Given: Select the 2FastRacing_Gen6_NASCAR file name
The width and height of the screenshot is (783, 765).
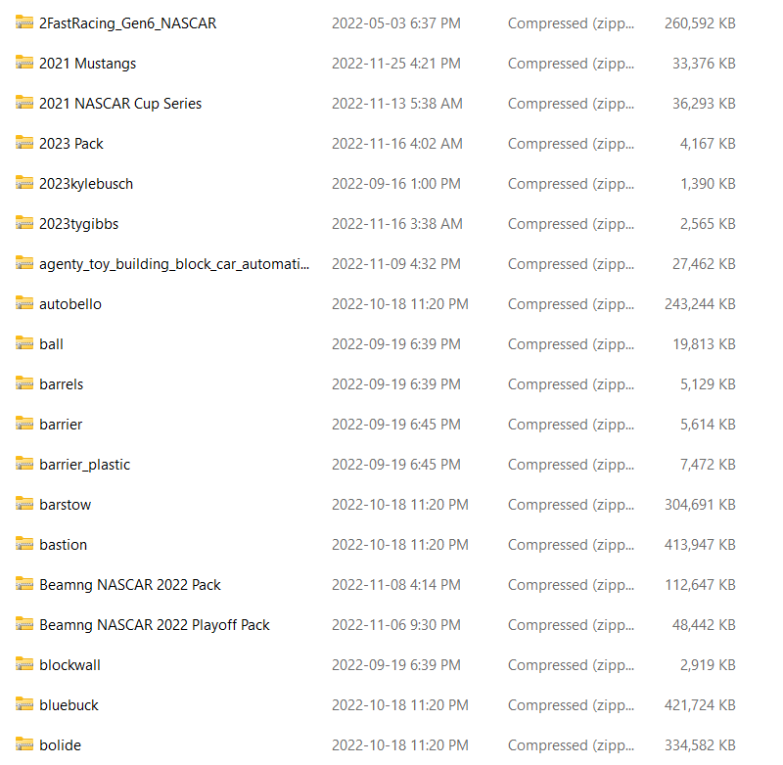Looking at the screenshot, I should tap(128, 23).
